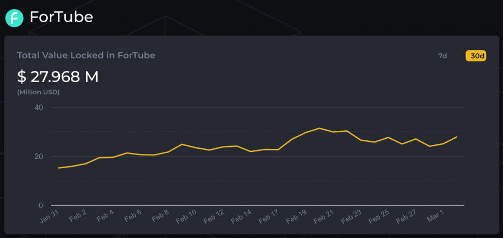Click the Jan 31 date label

coord(50,216)
